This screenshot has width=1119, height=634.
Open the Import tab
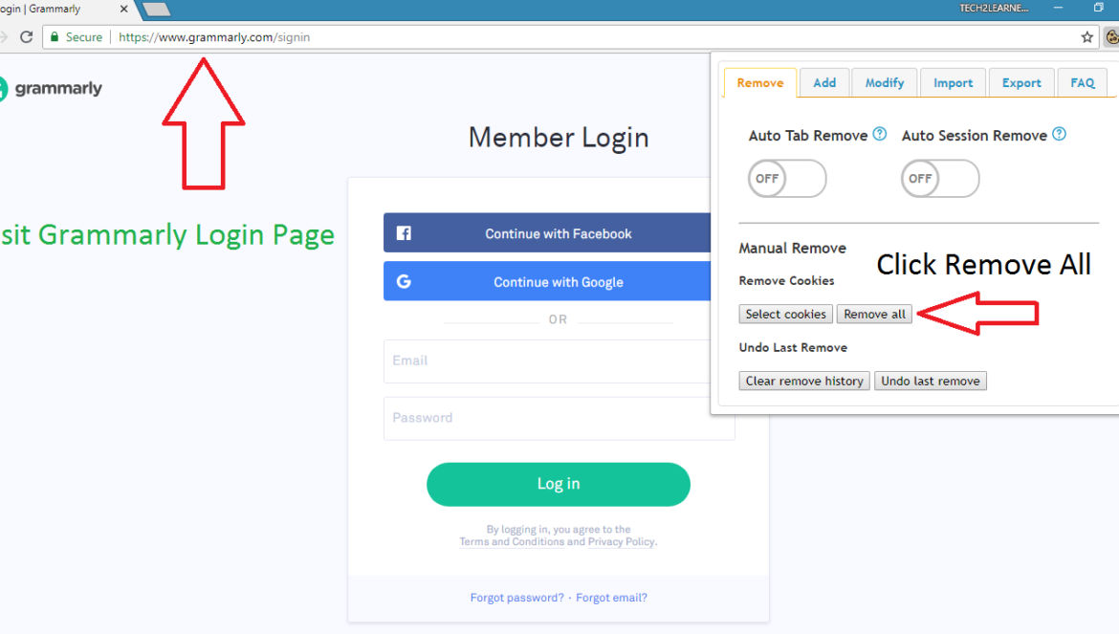(x=953, y=83)
